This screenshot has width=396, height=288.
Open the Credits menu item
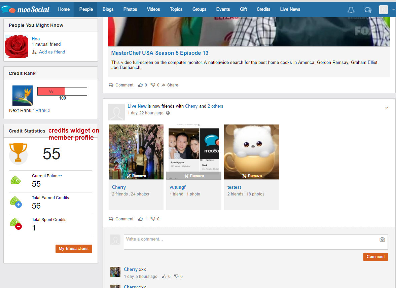tap(263, 9)
